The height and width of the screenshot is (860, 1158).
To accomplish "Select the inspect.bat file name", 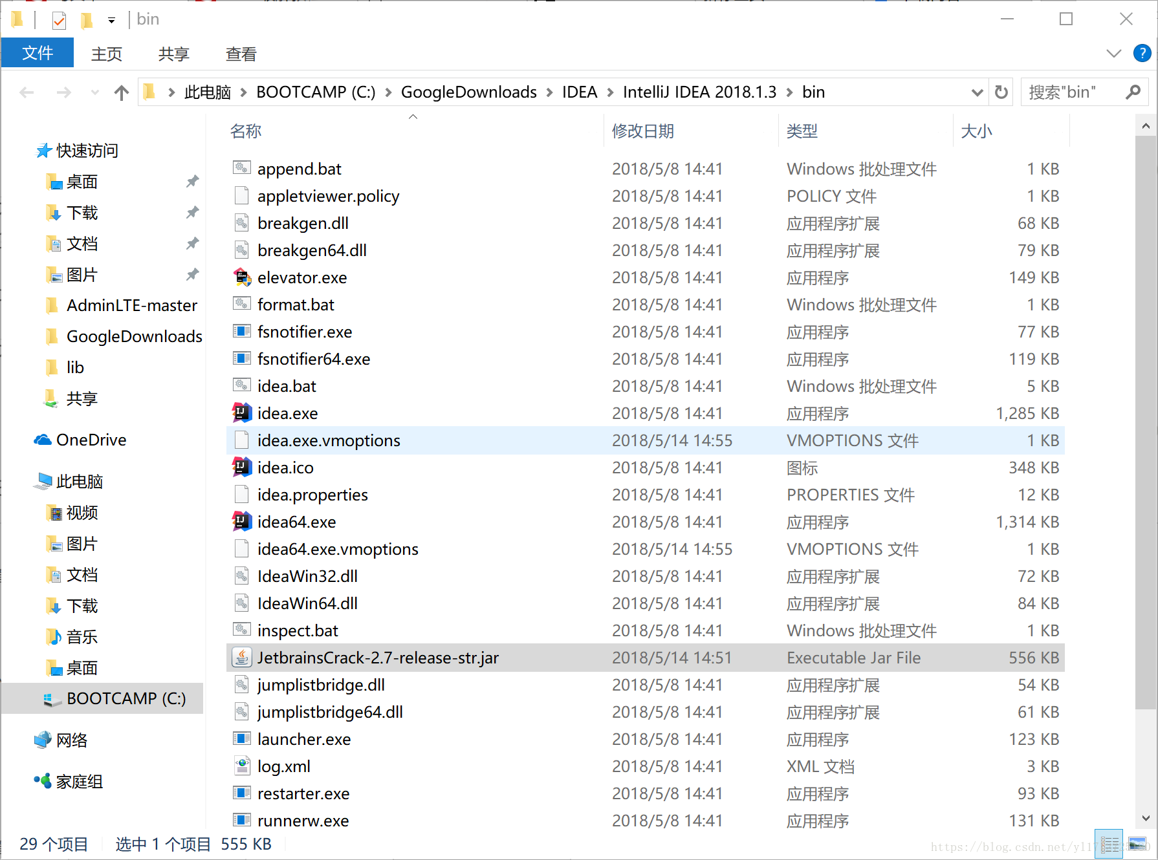I will 298,630.
